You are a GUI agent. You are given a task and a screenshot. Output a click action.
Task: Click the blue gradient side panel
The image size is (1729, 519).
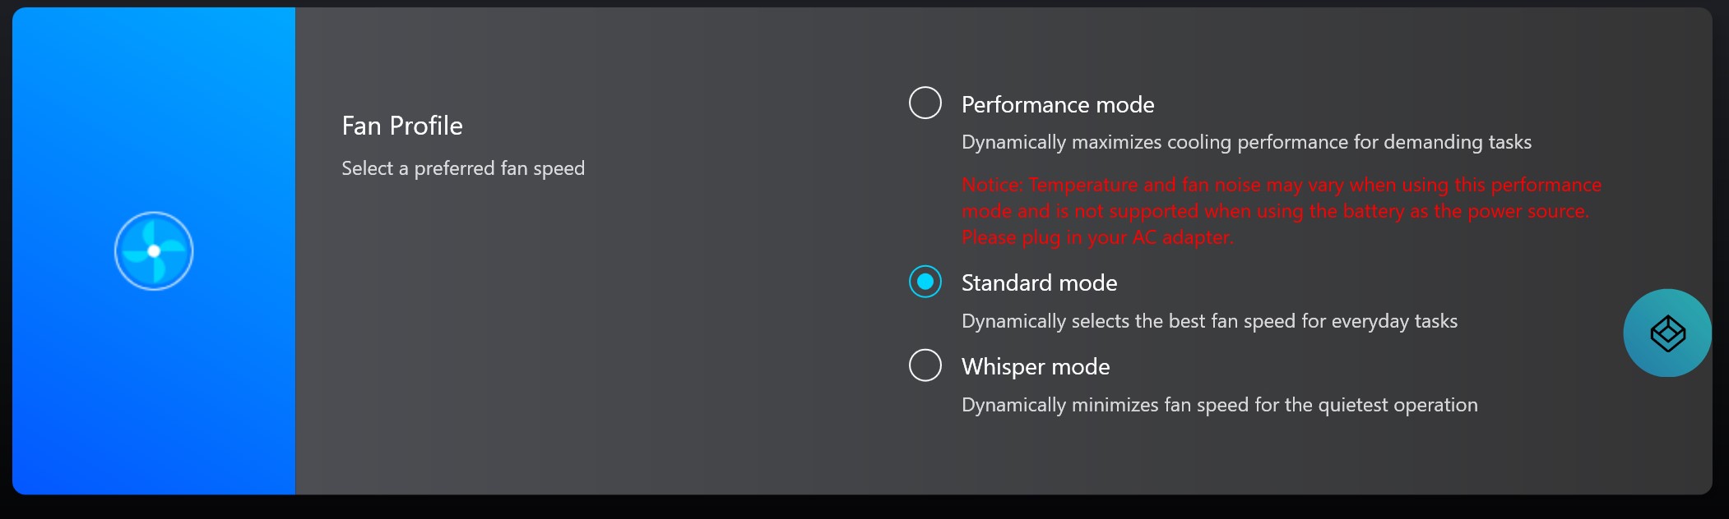click(154, 251)
